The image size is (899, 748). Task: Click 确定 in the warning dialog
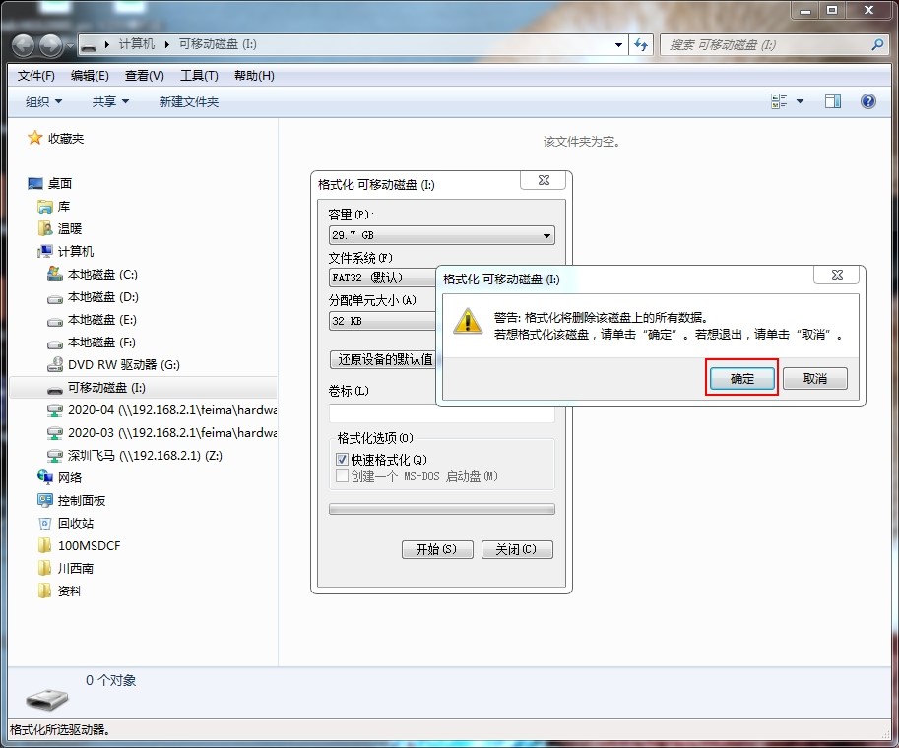point(741,378)
